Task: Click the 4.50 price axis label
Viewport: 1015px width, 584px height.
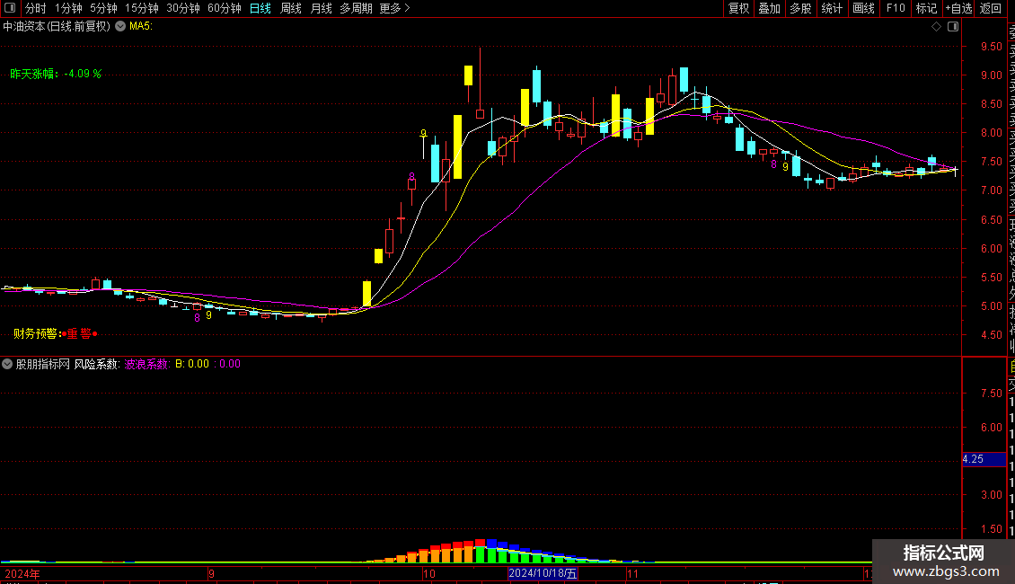Action: [x=991, y=335]
